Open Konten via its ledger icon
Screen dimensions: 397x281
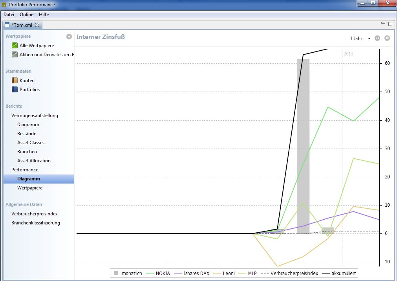click(x=15, y=81)
